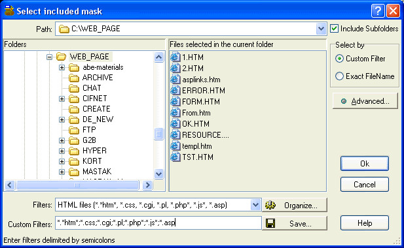Expand the CIFNET folder node
This screenshot has height=248, width=404.
pyautogui.click(x=62, y=99)
